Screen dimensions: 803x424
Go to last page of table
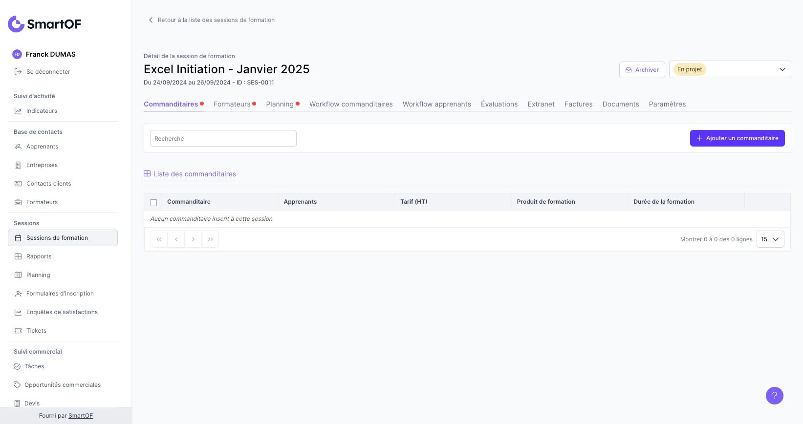[x=210, y=239]
